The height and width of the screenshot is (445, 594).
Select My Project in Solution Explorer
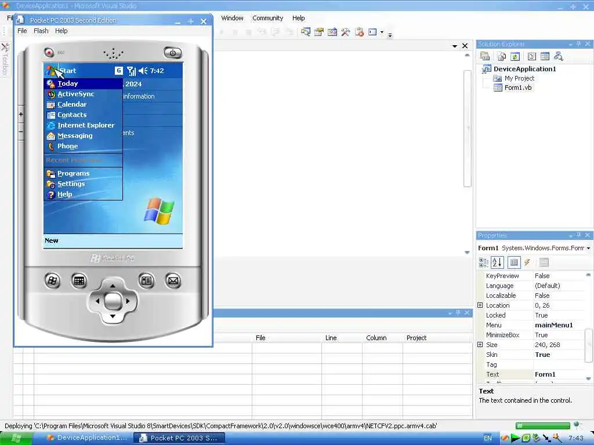tap(519, 78)
